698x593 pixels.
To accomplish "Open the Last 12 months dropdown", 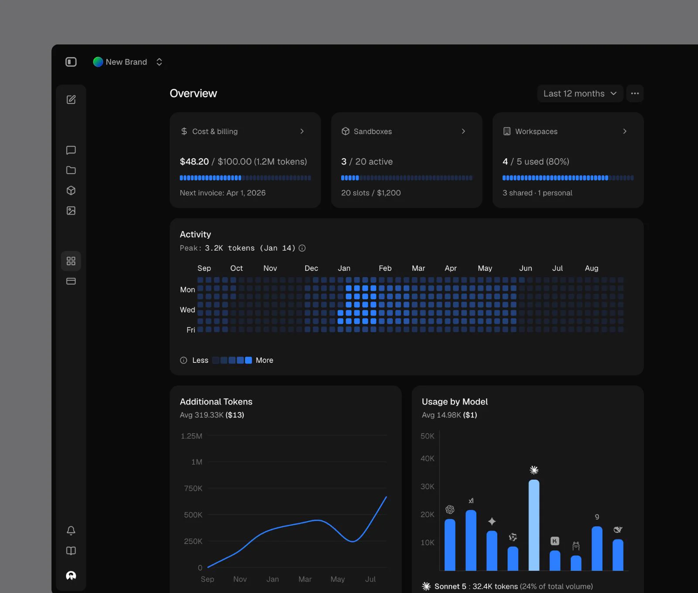I will 580,94.
